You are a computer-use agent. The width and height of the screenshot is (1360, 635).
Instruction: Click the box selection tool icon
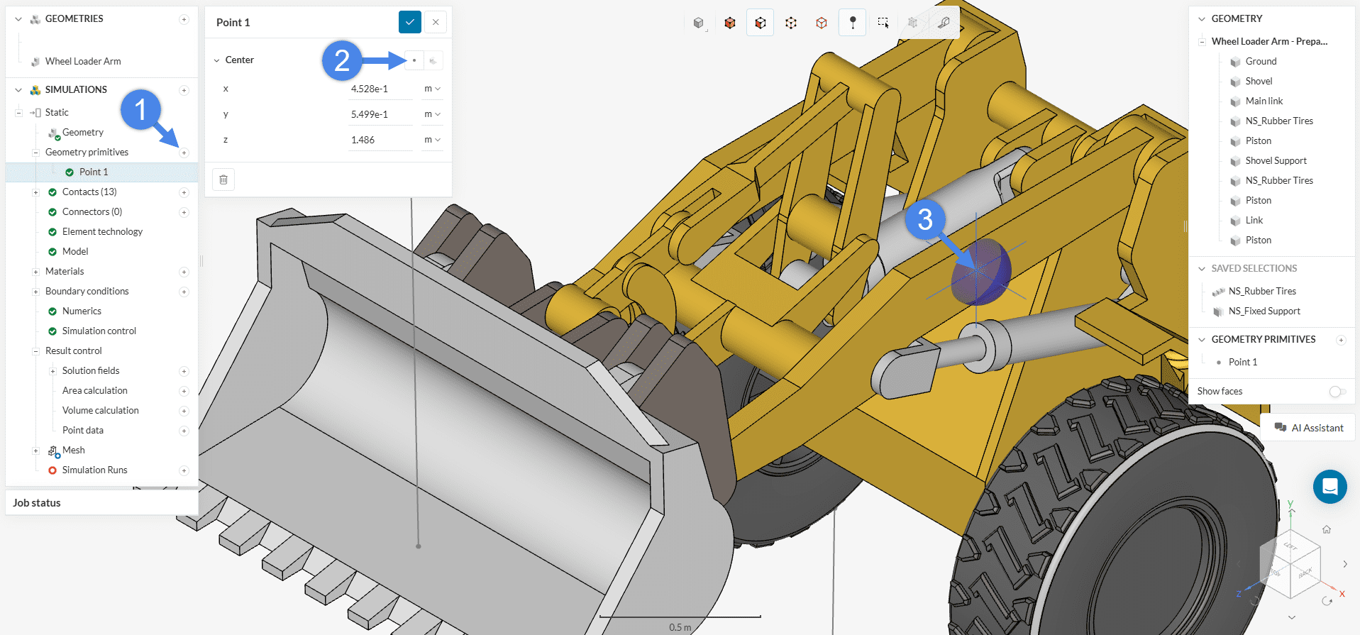pos(883,23)
